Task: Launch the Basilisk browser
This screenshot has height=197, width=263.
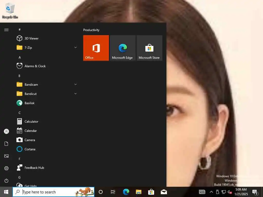Action: 47,103
